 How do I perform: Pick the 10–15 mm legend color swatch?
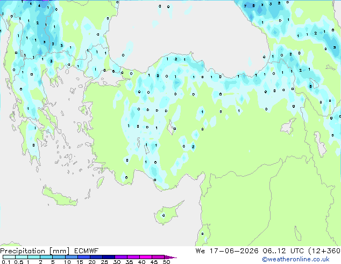71,257
